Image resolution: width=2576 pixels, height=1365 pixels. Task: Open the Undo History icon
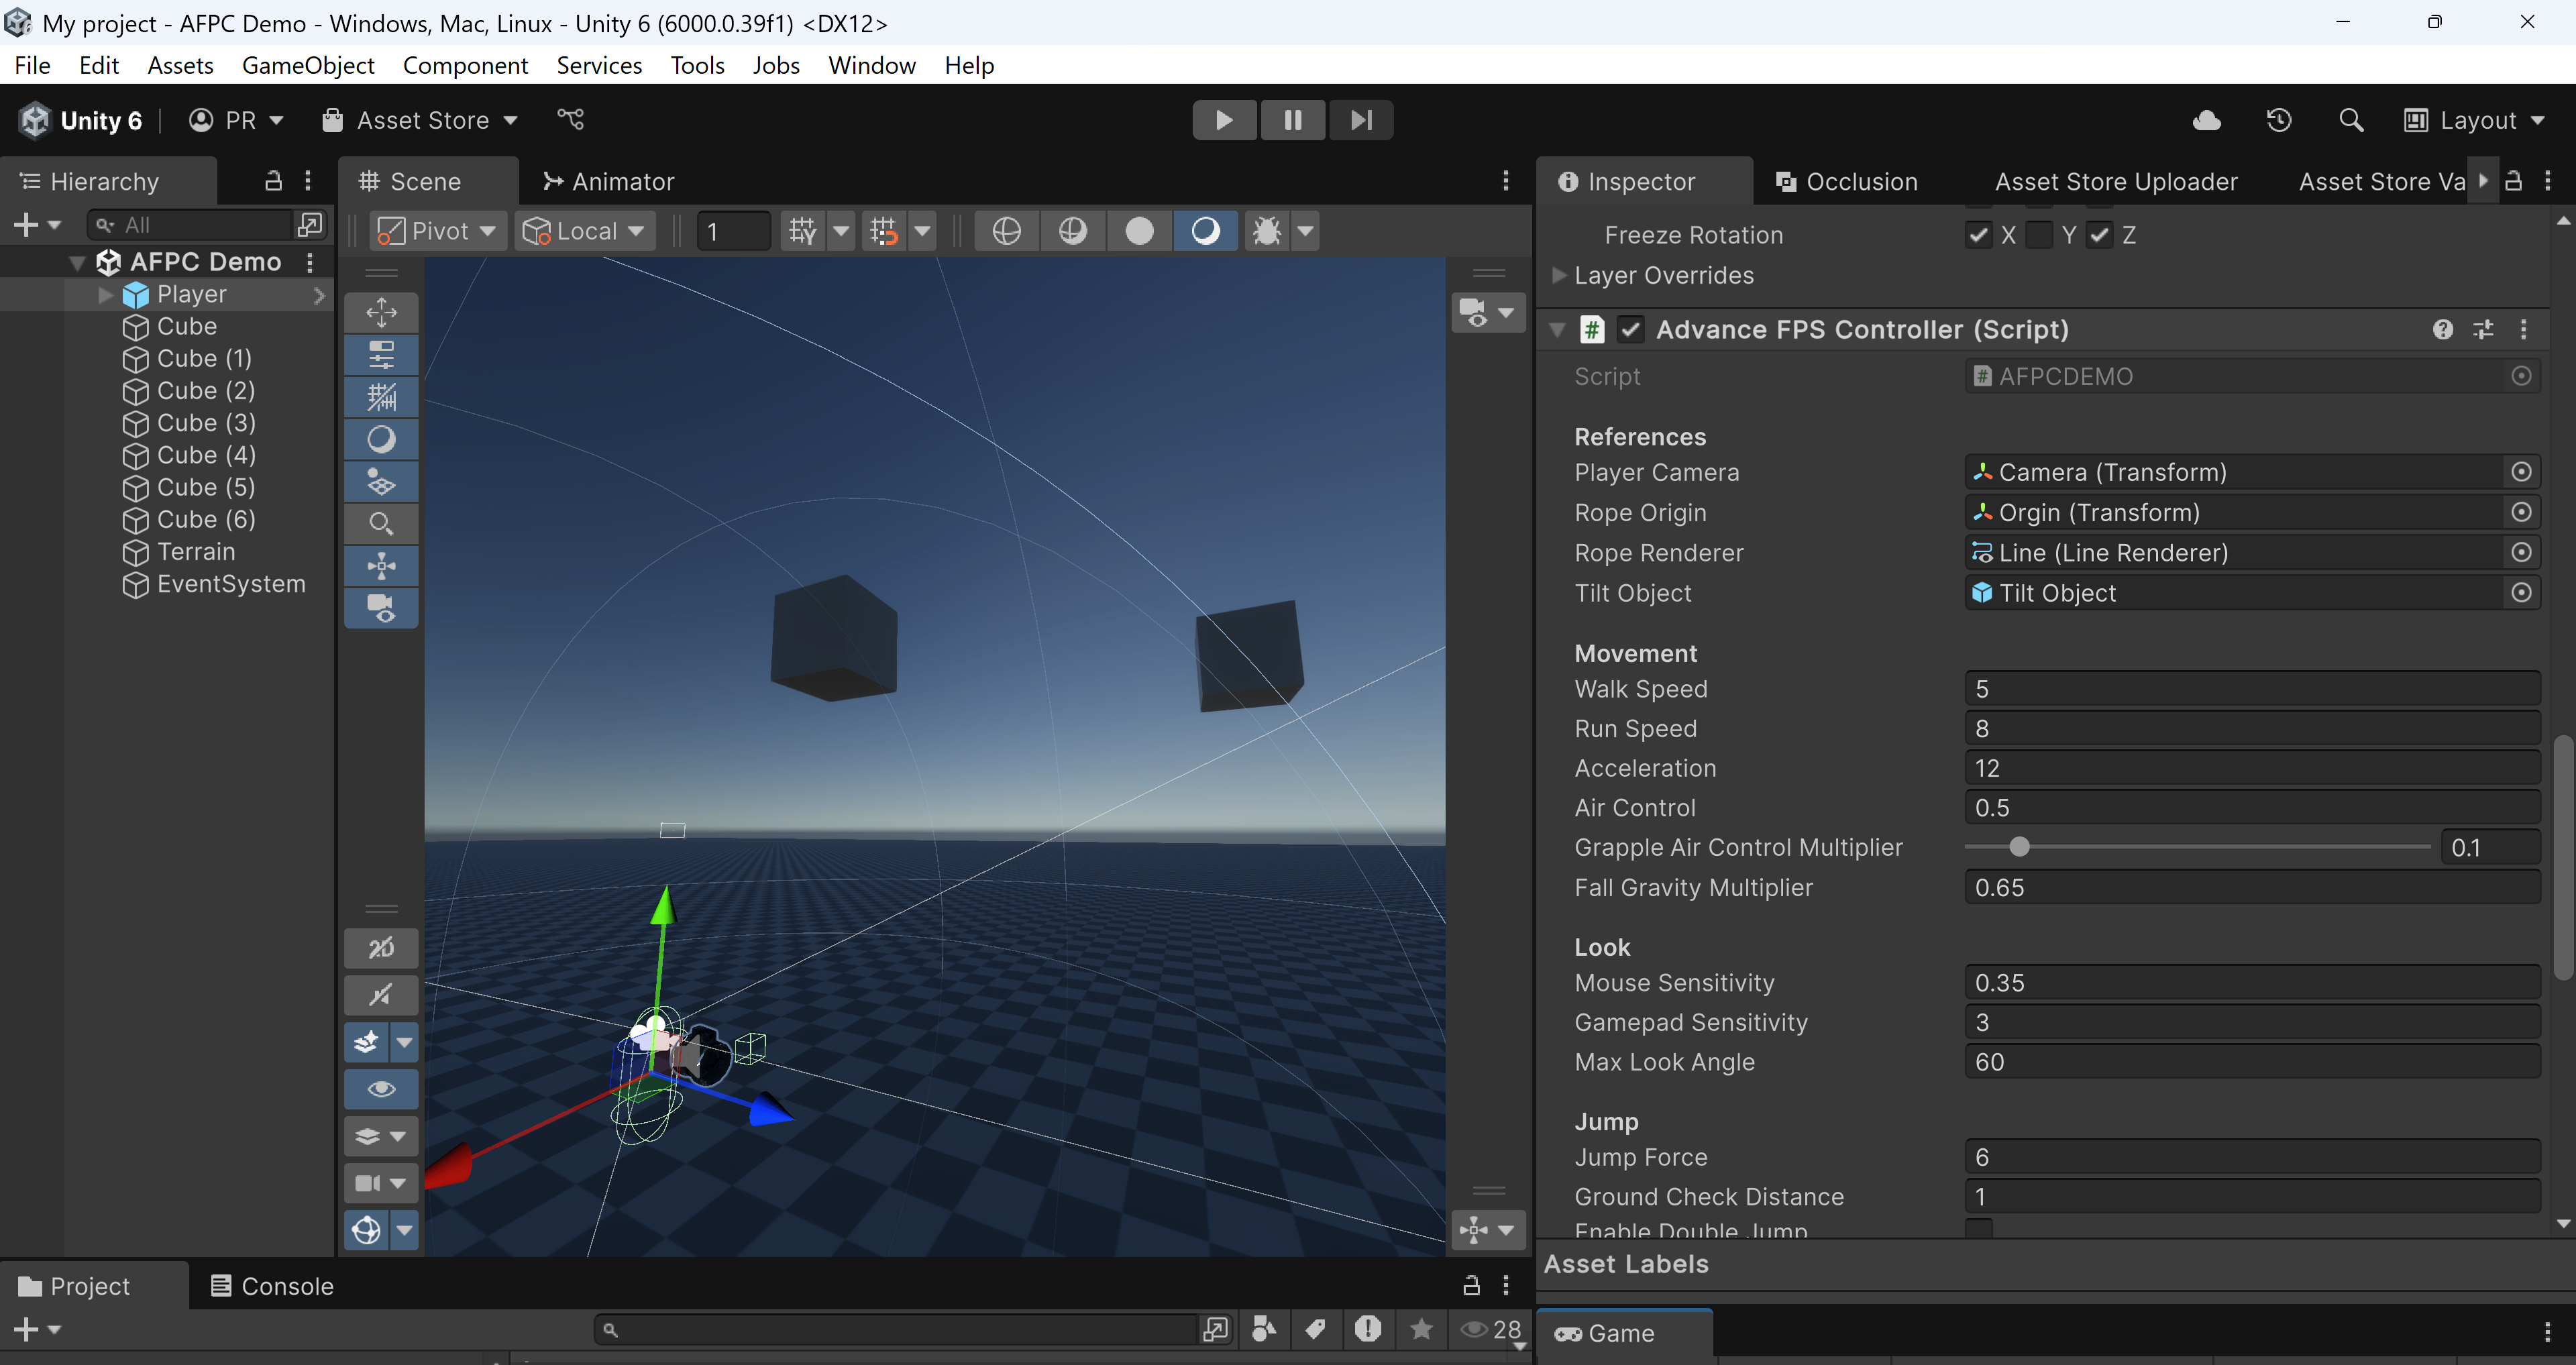click(2279, 120)
